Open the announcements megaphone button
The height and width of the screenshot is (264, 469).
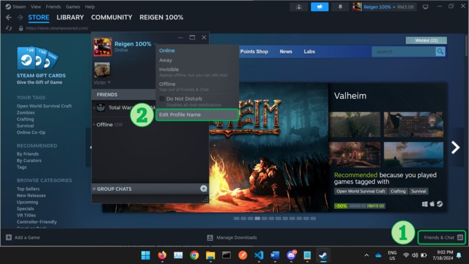click(320, 7)
